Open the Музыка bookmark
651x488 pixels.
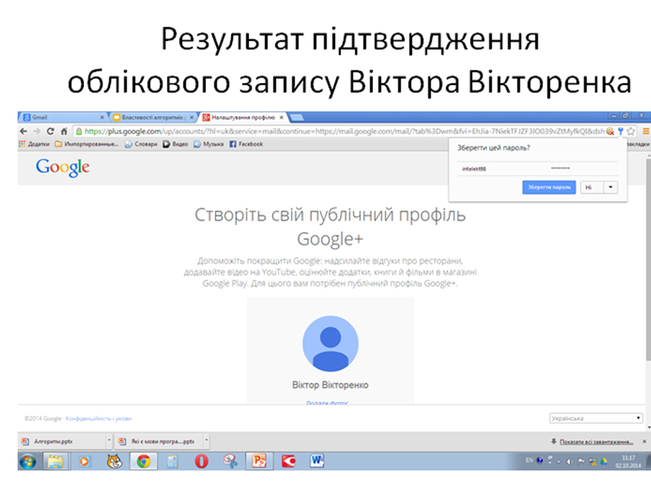pos(209,144)
